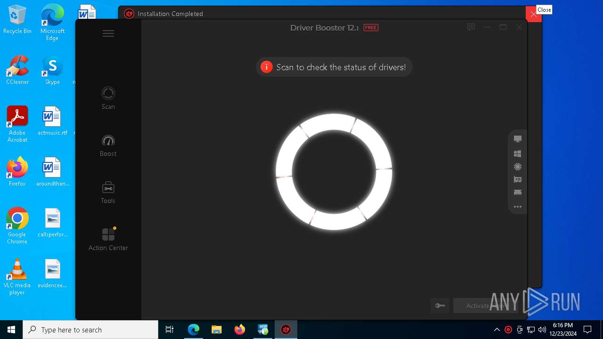Close the Installation Completed window
Viewport: 603px width, 339px height.
[x=534, y=14]
